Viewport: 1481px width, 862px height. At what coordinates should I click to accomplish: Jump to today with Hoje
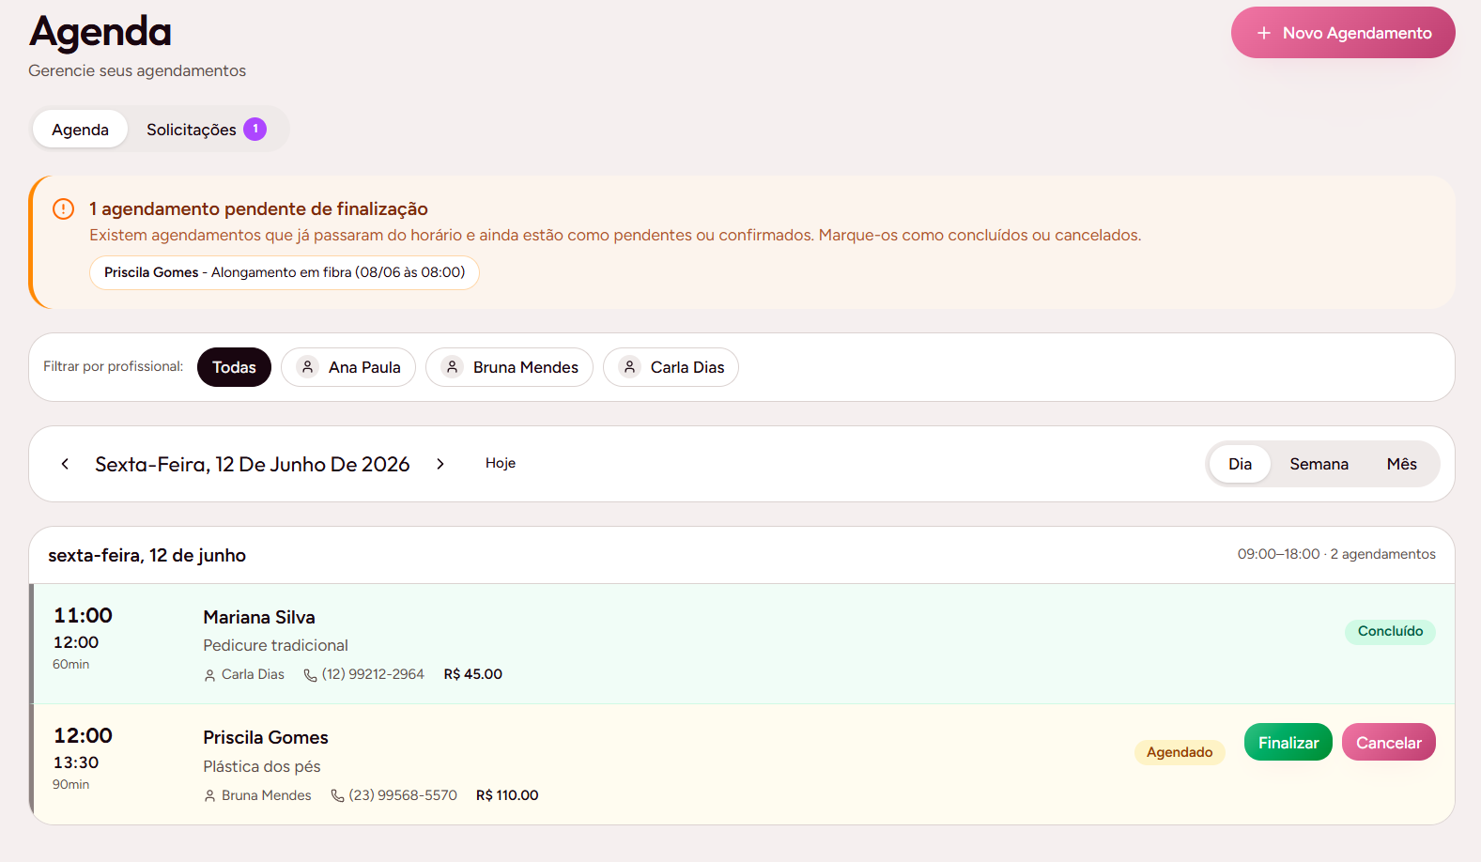[501, 463]
